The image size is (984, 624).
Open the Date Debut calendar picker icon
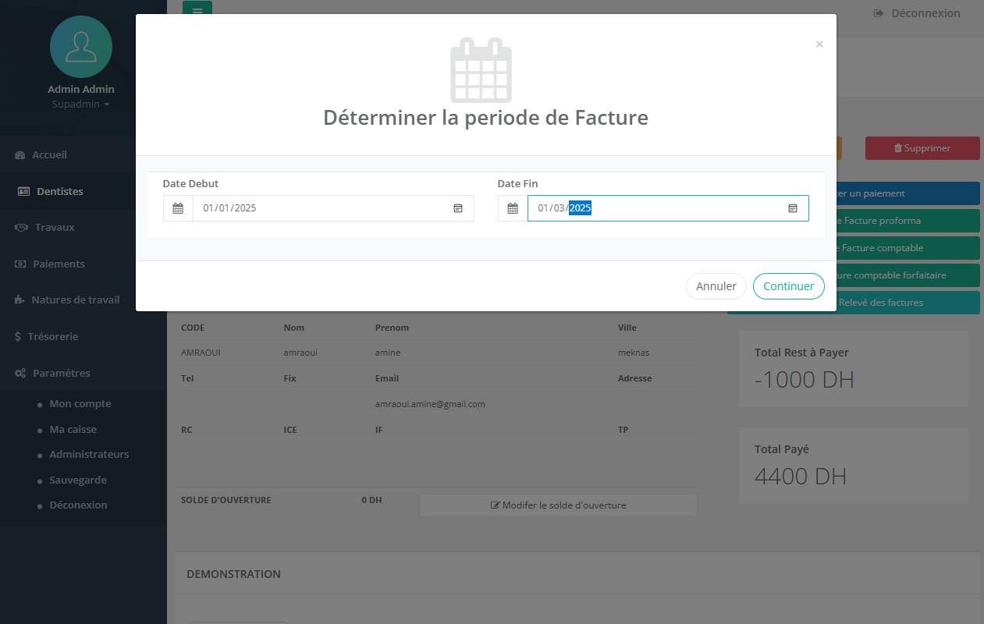click(458, 208)
